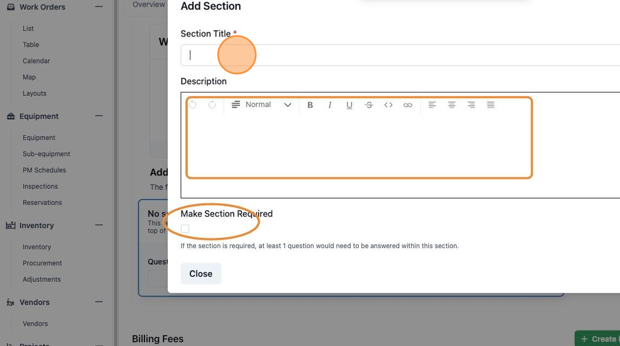Image resolution: width=620 pixels, height=346 pixels.
Task: Insert a link with the link icon
Action: [x=407, y=105]
